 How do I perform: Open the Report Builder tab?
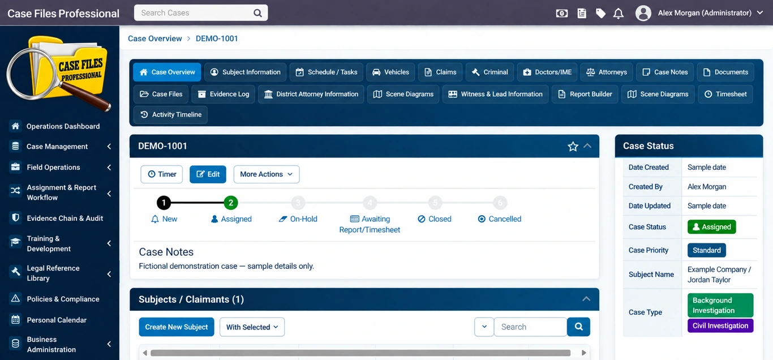(585, 94)
